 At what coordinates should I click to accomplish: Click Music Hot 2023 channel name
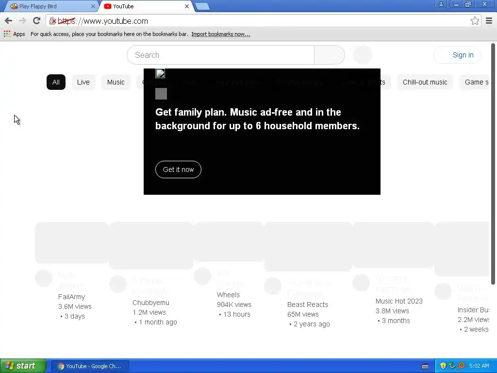399,301
